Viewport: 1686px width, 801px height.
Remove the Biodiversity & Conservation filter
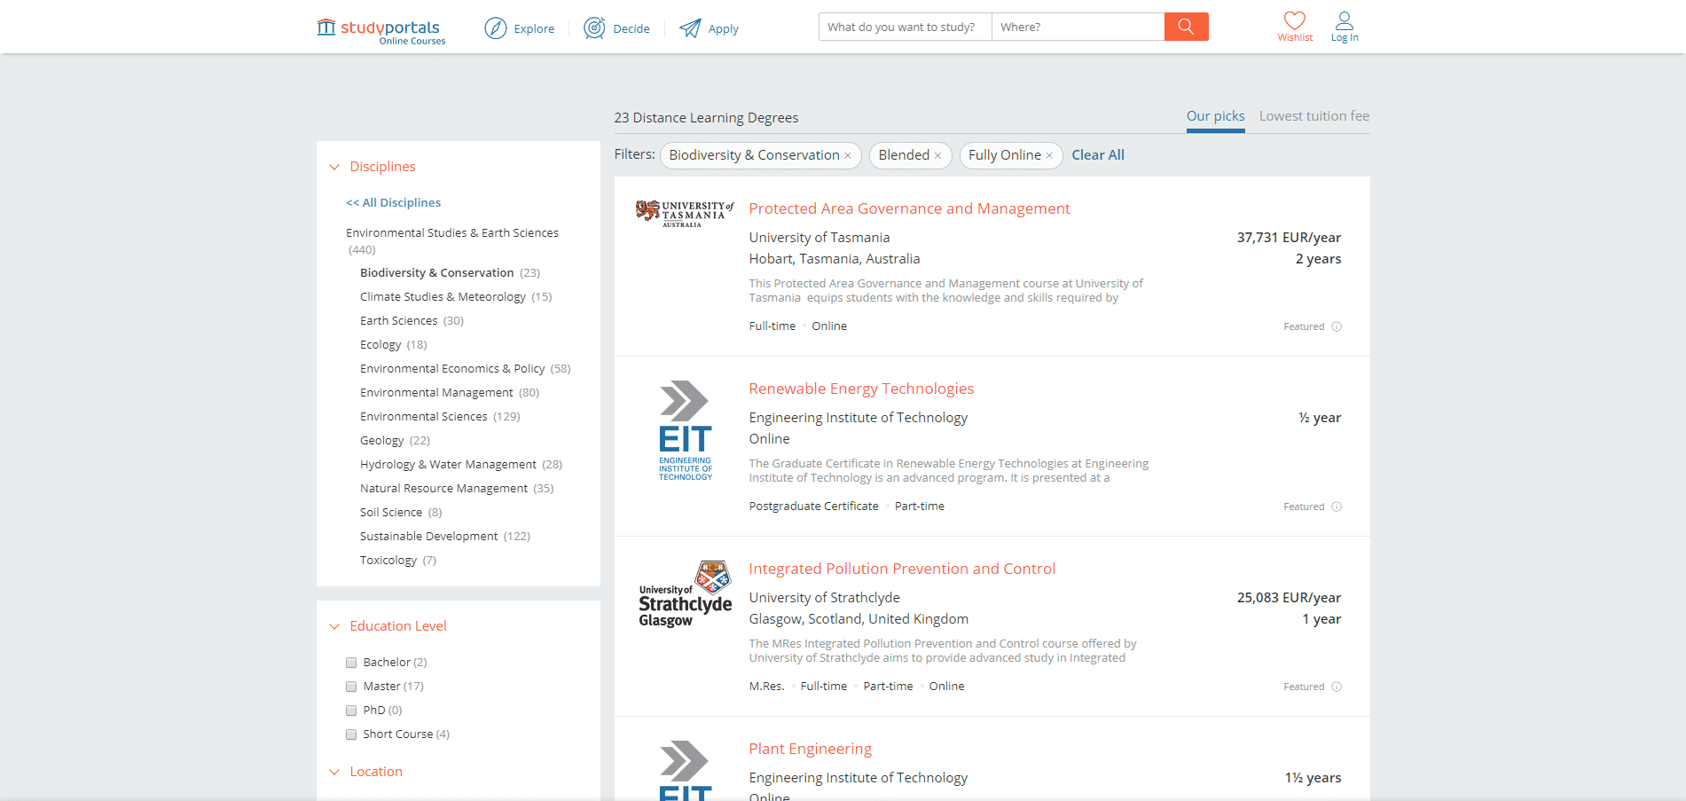click(x=848, y=156)
